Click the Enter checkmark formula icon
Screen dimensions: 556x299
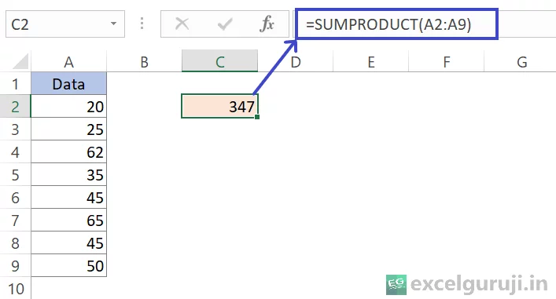(225, 24)
